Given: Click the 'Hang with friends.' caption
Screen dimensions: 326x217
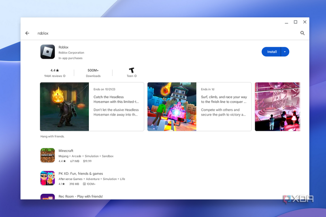Looking at the screenshot, I should pyautogui.click(x=53, y=137).
